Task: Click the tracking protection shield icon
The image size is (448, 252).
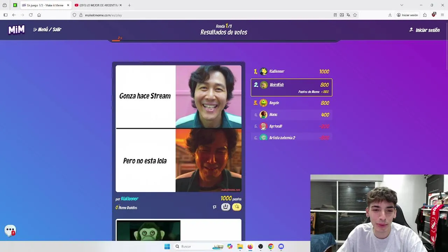Action: tap(75, 15)
